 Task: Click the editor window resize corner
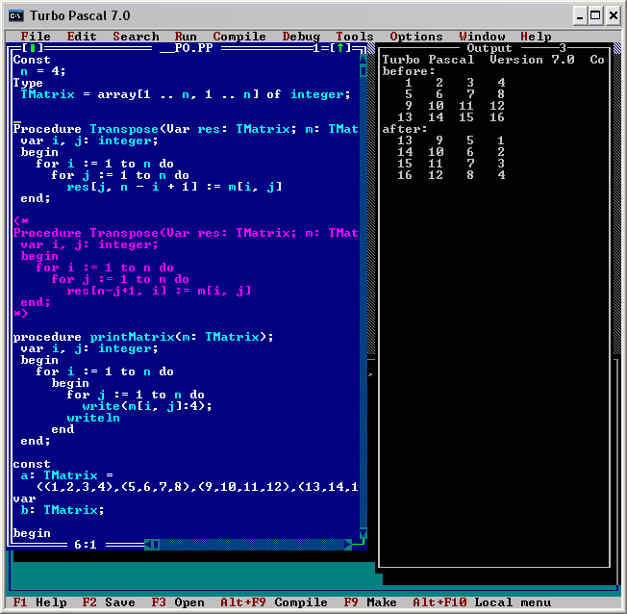click(364, 545)
